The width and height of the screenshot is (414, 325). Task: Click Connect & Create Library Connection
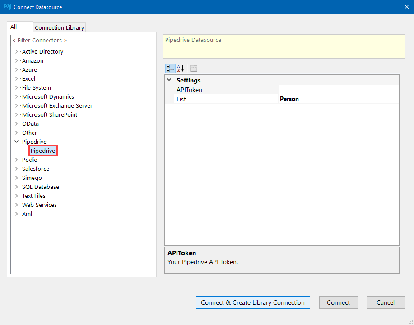253,302
